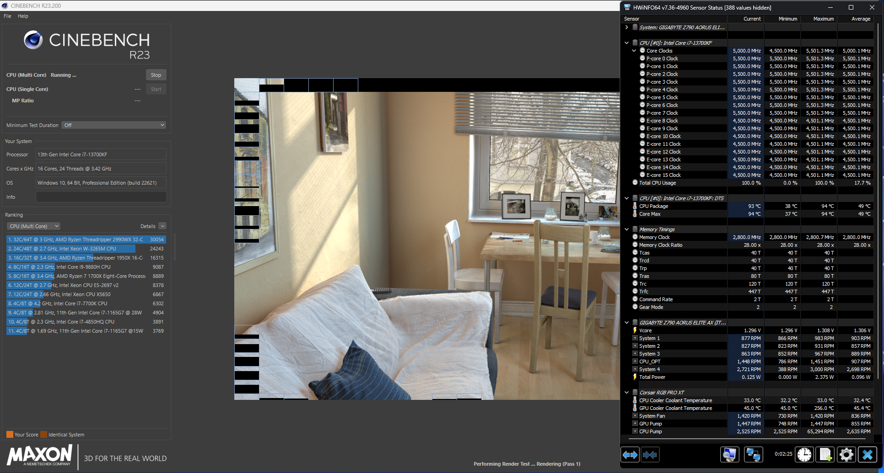Click the Cinebench sphere logo
The height and width of the screenshot is (473, 884).
tap(33, 40)
